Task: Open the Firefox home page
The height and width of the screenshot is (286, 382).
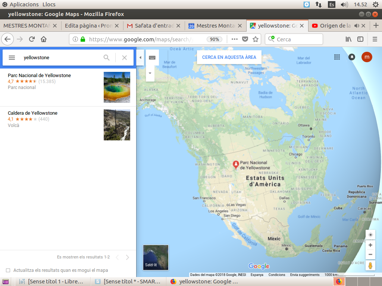Action: pos(44,39)
